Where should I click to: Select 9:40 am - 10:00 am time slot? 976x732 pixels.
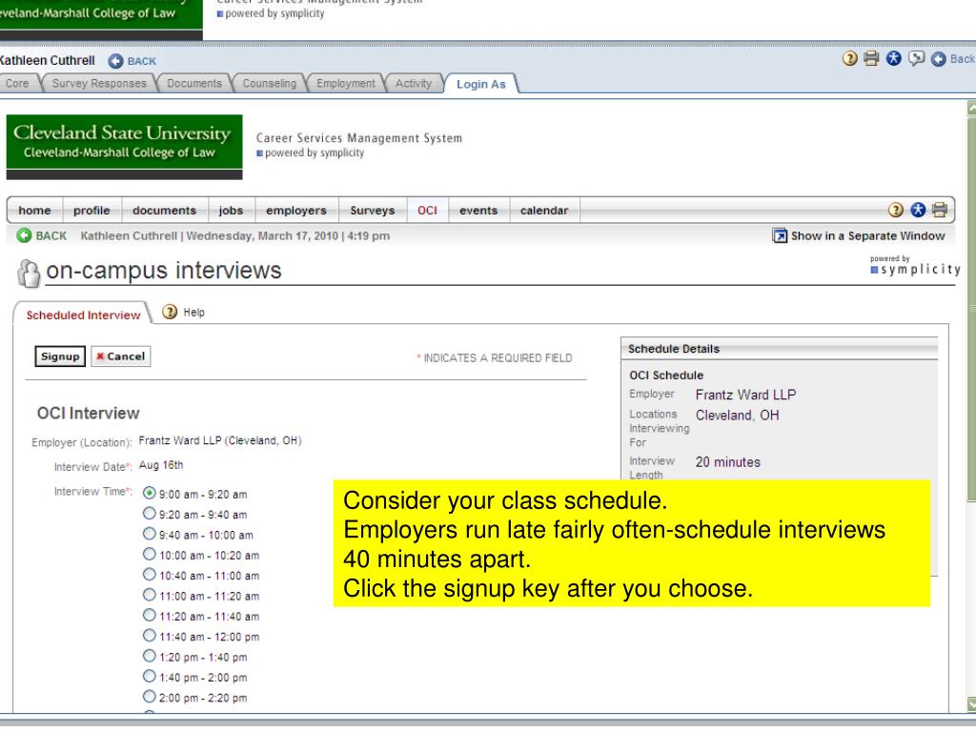(150, 534)
